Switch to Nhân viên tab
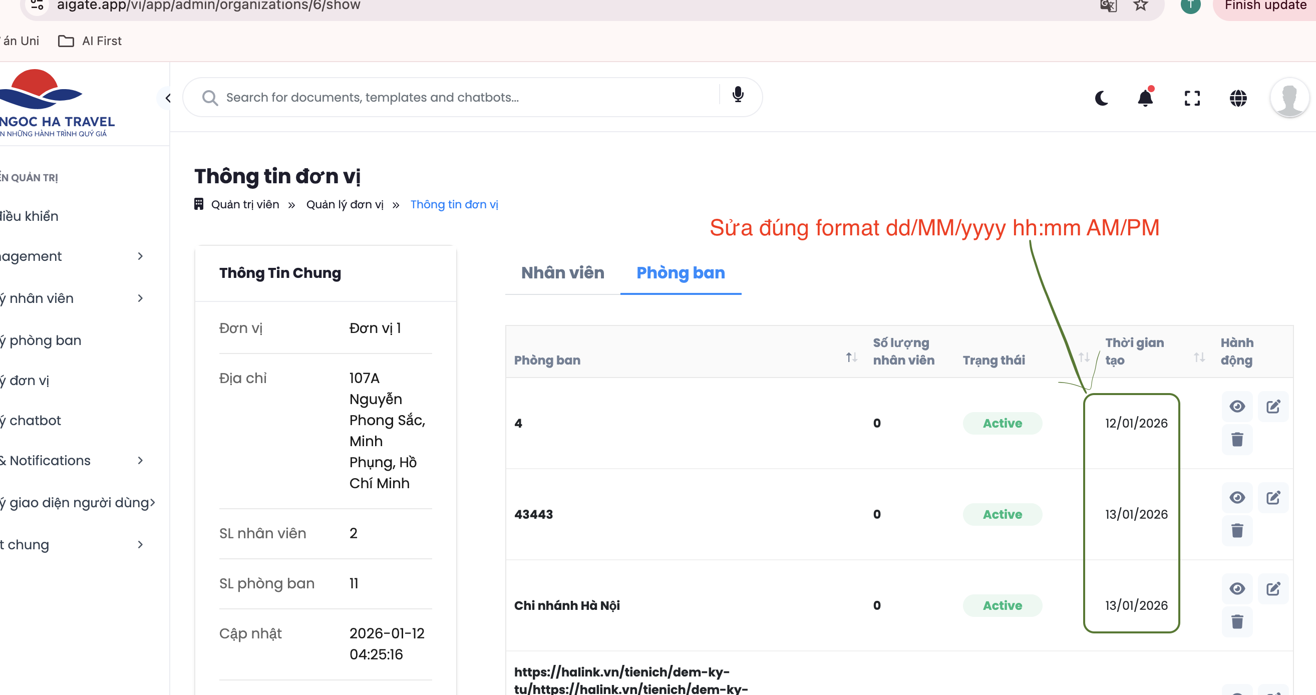Screen dimensions: 1316x695 coord(562,273)
